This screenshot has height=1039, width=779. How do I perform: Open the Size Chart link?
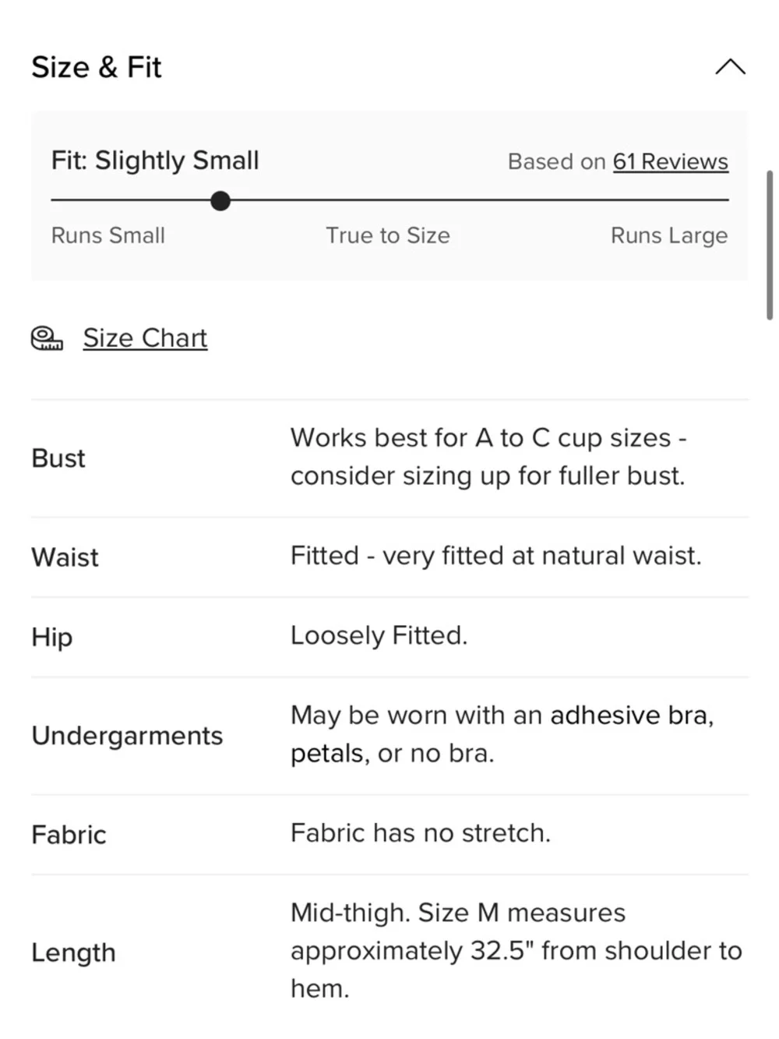tap(145, 338)
